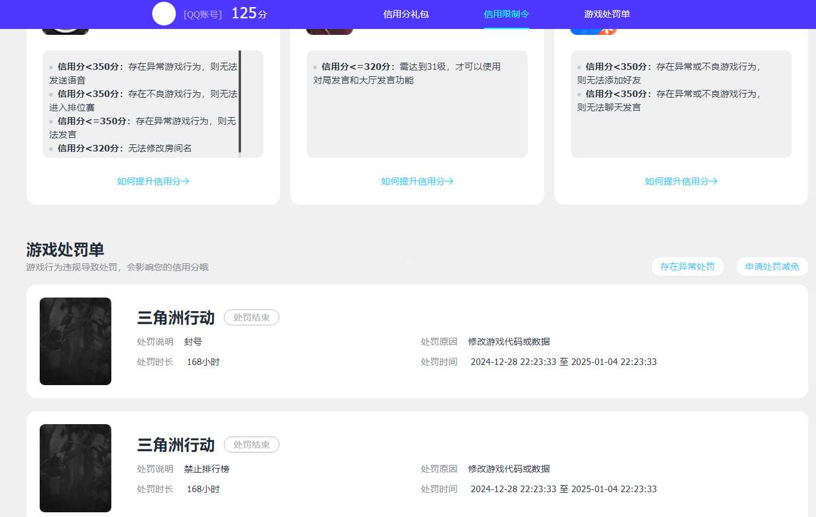Image resolution: width=816 pixels, height=517 pixels.
Task: Click the 处罚结束 badge on the first penalty
Action: (251, 317)
